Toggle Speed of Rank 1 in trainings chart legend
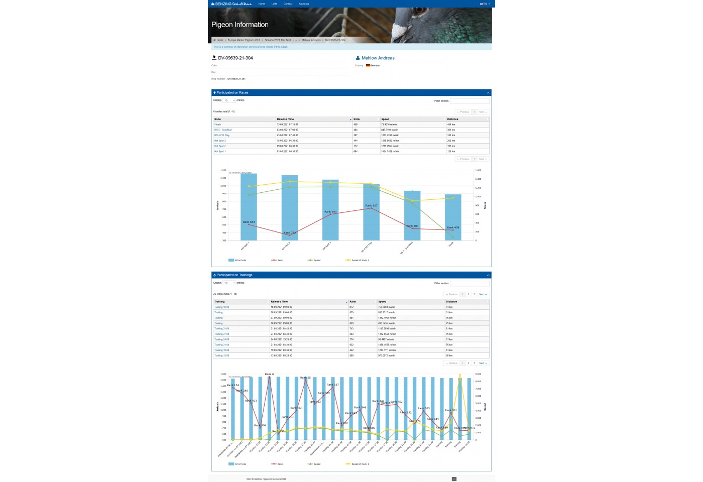Viewport: 703px width, 482px height. click(357, 464)
